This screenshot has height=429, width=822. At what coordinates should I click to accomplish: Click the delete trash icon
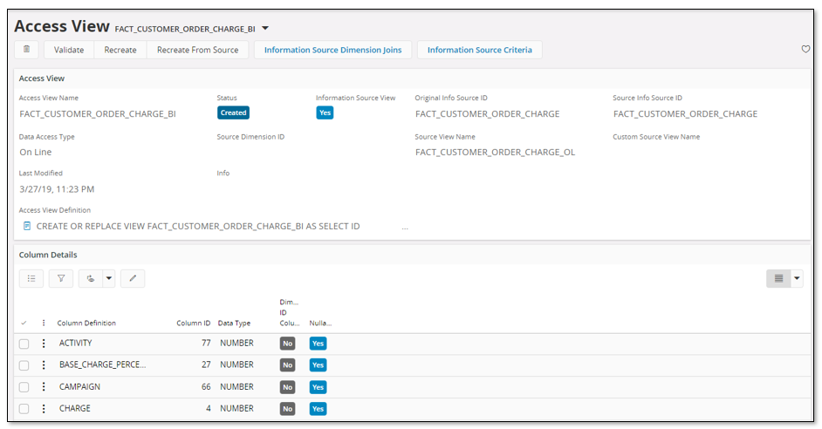coord(27,50)
